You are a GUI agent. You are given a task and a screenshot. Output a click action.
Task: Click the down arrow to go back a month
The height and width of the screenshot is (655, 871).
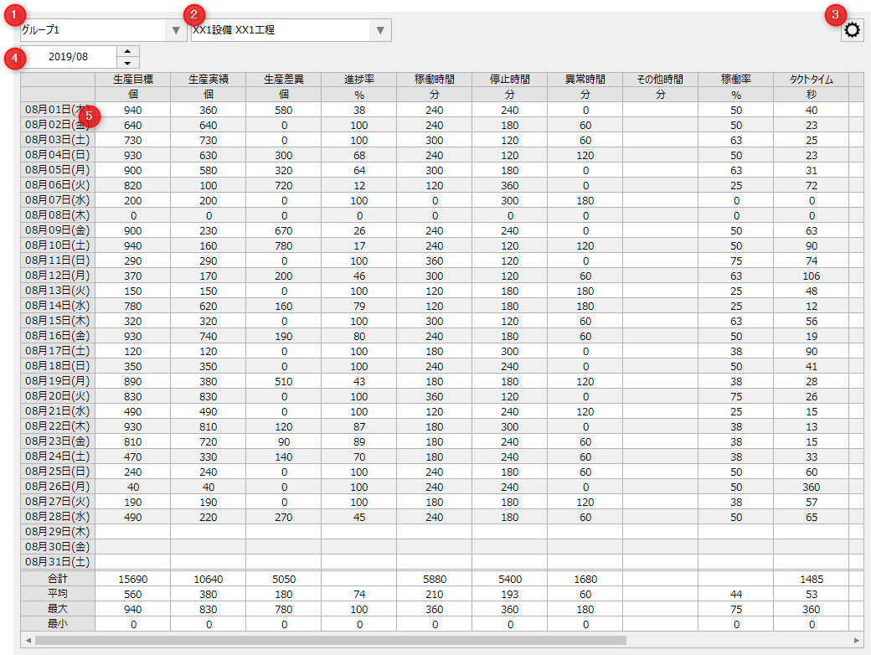[126, 62]
